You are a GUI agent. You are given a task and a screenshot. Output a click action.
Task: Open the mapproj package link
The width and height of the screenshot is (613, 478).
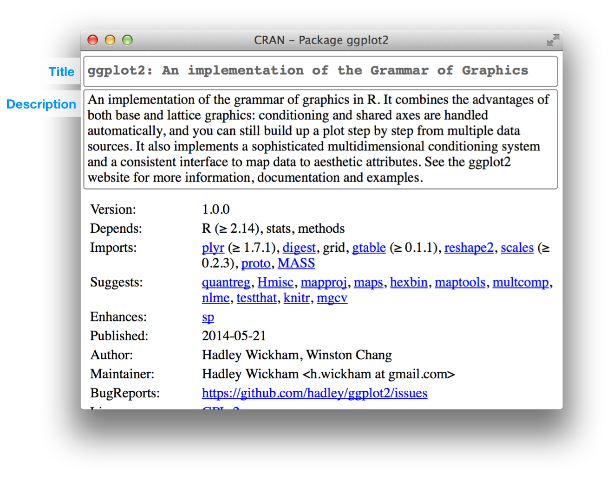tap(324, 283)
